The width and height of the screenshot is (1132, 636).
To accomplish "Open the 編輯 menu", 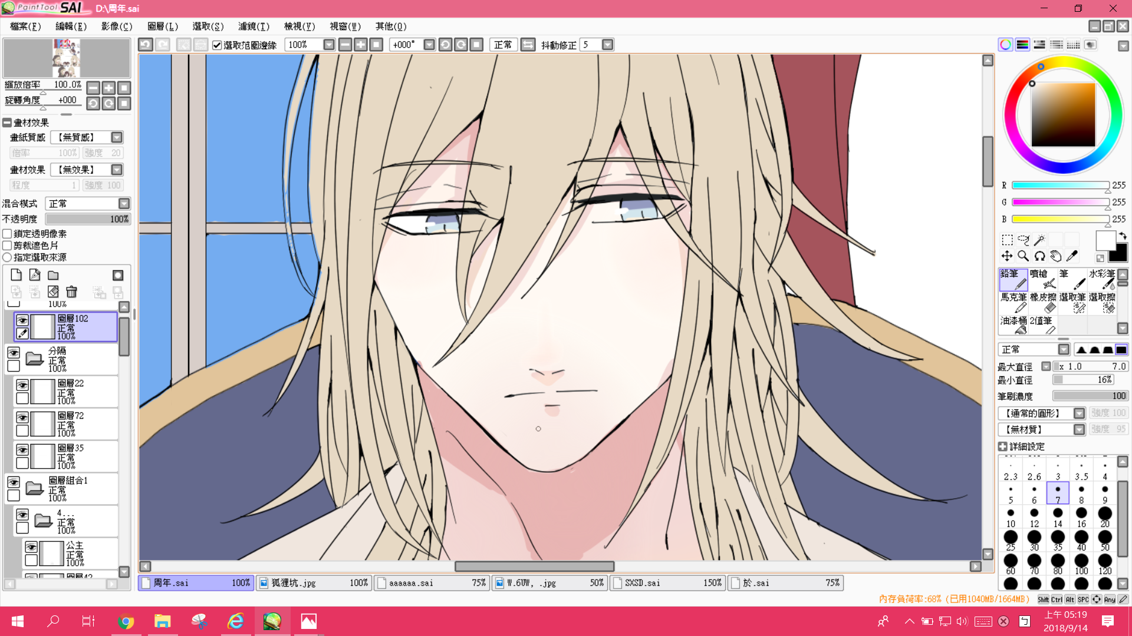I will click(71, 26).
